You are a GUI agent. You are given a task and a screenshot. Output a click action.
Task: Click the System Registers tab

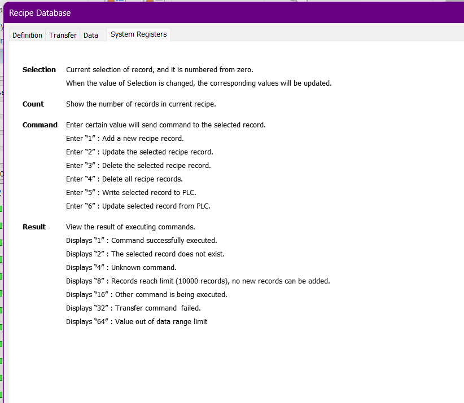138,34
